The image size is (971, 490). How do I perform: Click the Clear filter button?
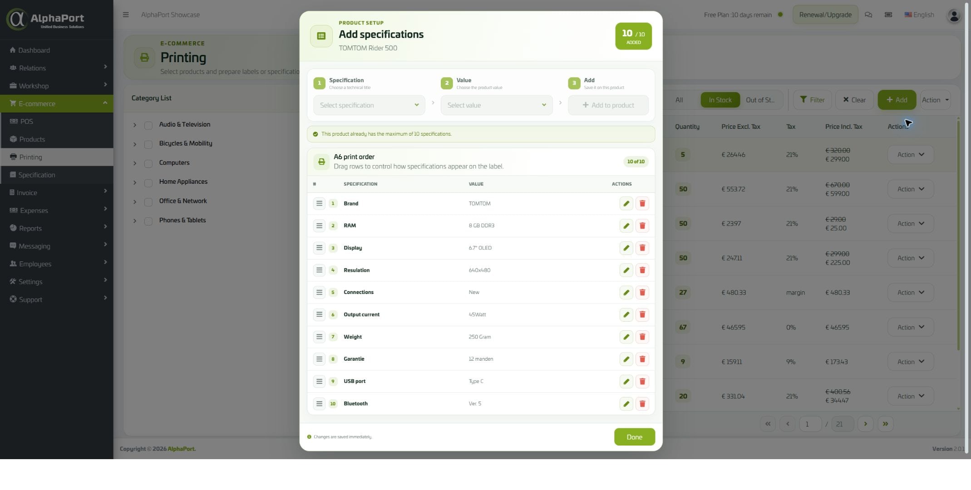coord(854,100)
